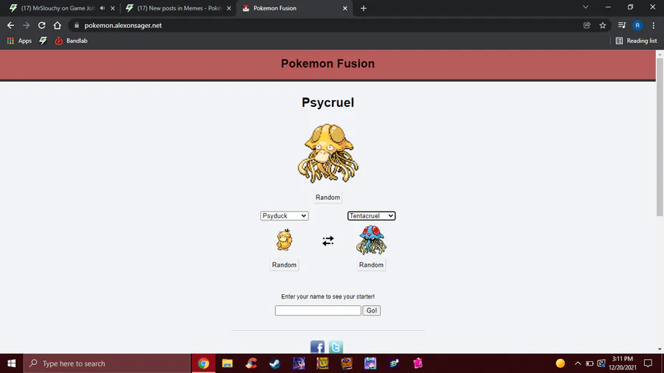Open the media control icon in Chrome toolbar
The height and width of the screenshot is (373, 664).
tap(622, 25)
